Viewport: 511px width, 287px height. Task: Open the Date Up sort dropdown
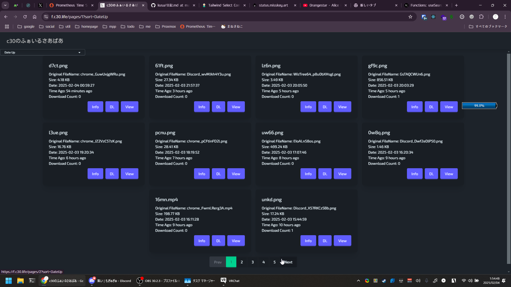click(x=43, y=52)
